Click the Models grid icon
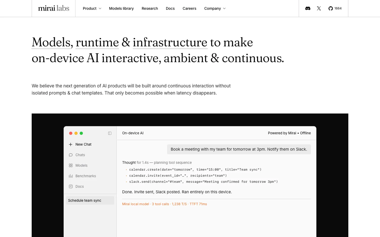Screen dimensions: 380x237 70,165
